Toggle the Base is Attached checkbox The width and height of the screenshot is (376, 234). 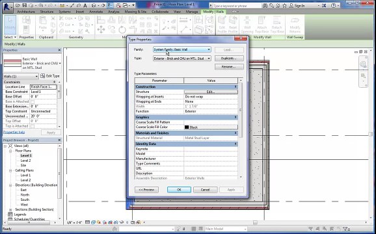click(x=33, y=102)
